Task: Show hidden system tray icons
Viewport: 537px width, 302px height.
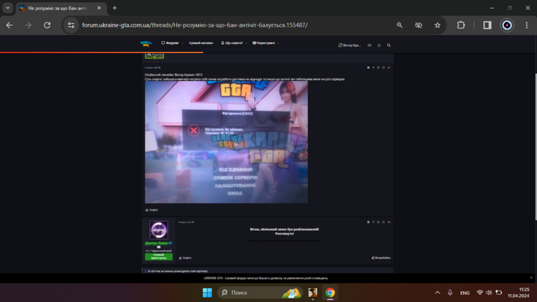Action: click(437, 293)
